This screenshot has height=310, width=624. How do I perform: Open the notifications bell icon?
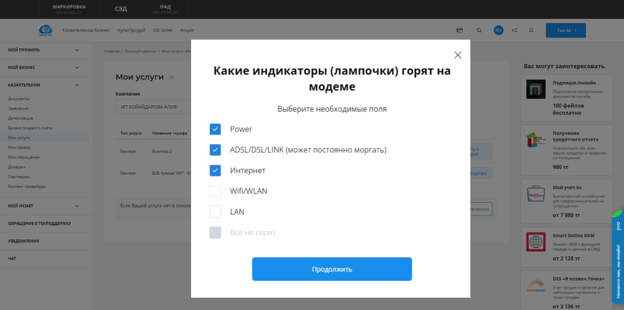point(531,30)
